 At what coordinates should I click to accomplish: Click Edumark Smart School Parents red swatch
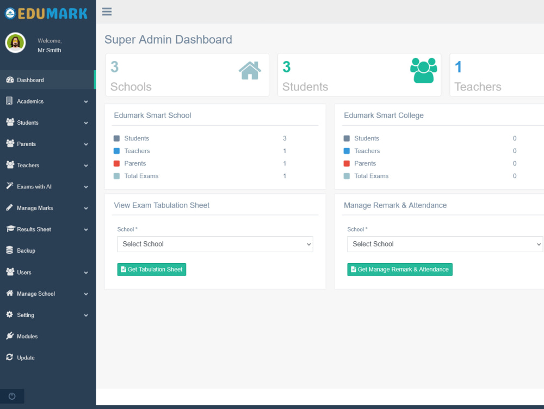pyautogui.click(x=116, y=163)
